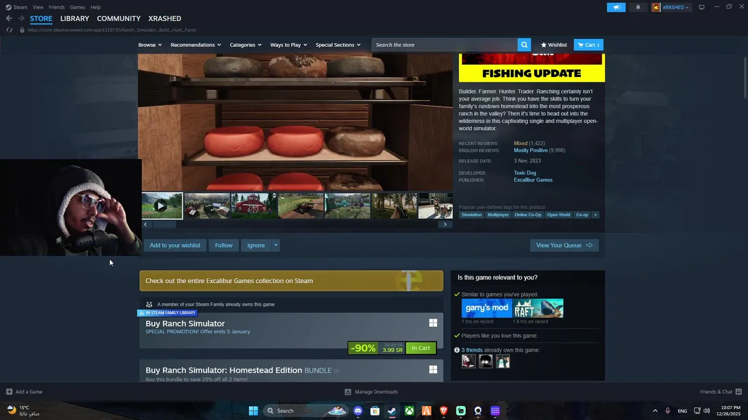Viewport: 748px width, 420px height.
Task: Open the Mostly Positive reviews link
Action: pos(531,150)
